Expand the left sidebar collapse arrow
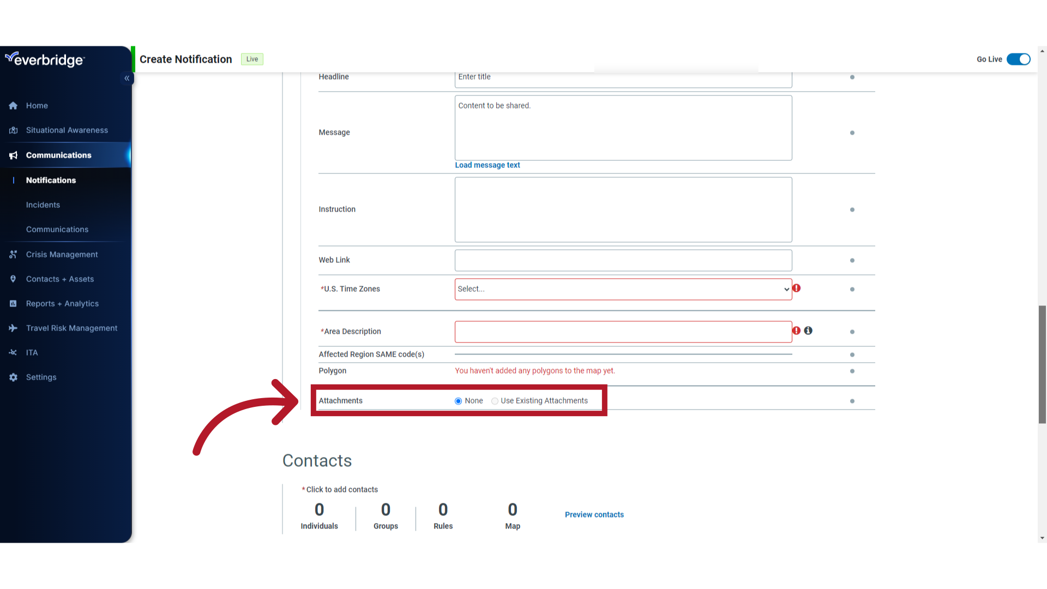Screen dimensions: 1047x589 127,79
